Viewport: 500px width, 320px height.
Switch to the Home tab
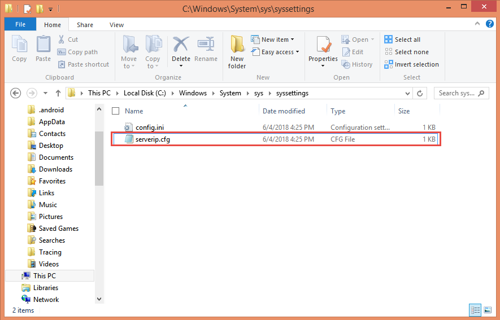click(x=53, y=25)
